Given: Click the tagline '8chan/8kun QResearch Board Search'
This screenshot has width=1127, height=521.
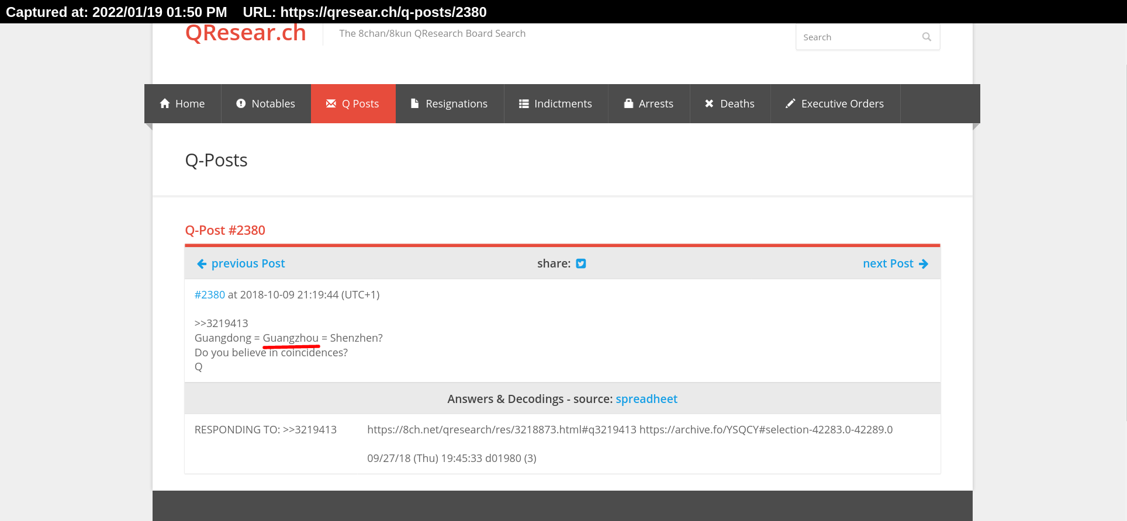Looking at the screenshot, I should point(442,33).
